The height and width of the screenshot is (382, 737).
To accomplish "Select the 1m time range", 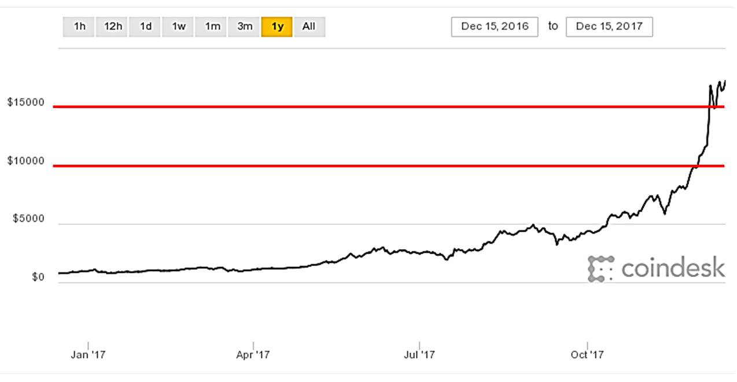I will point(211,27).
